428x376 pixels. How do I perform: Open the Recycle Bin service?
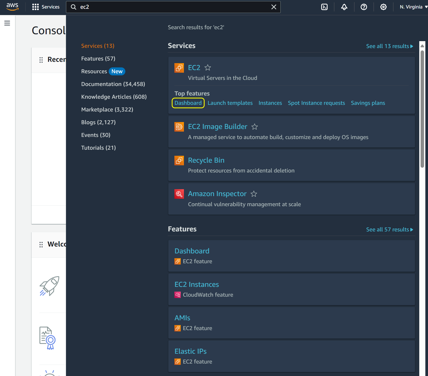point(206,160)
